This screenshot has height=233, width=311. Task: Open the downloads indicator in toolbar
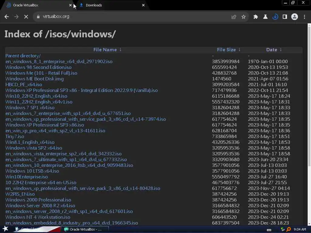coord(275,17)
